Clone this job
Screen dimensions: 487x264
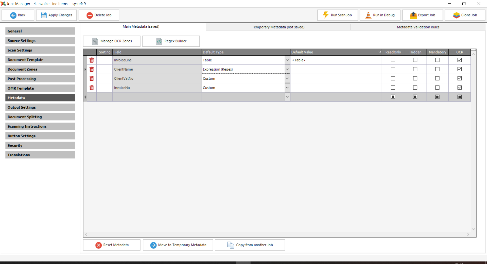point(465,15)
